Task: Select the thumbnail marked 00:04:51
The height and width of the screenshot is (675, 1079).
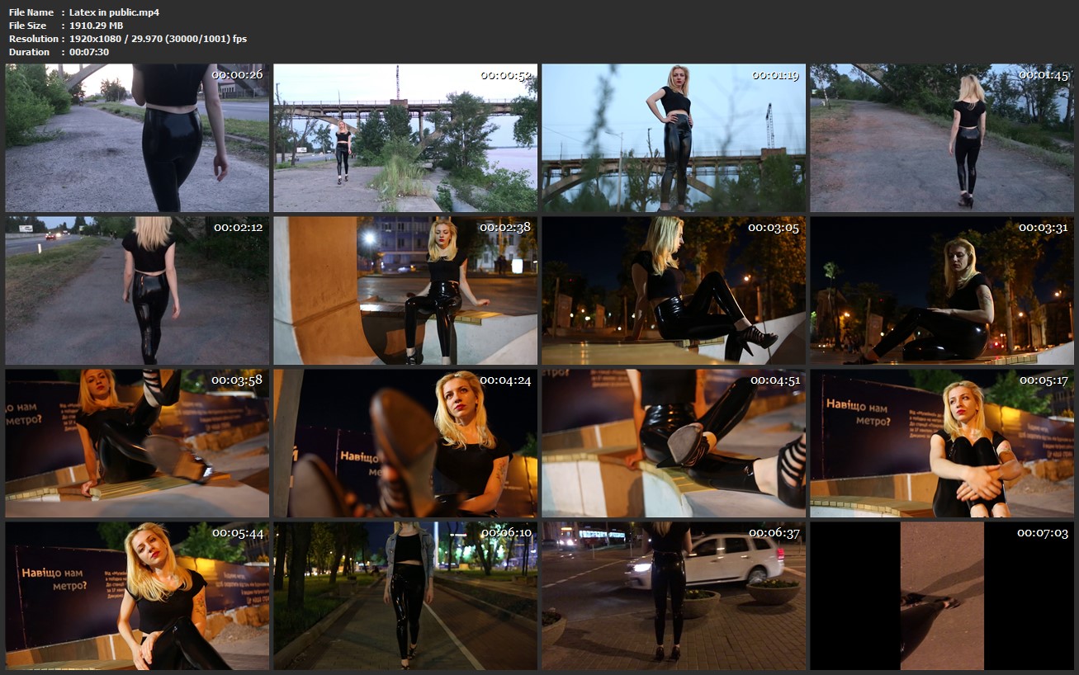Action: (x=674, y=443)
